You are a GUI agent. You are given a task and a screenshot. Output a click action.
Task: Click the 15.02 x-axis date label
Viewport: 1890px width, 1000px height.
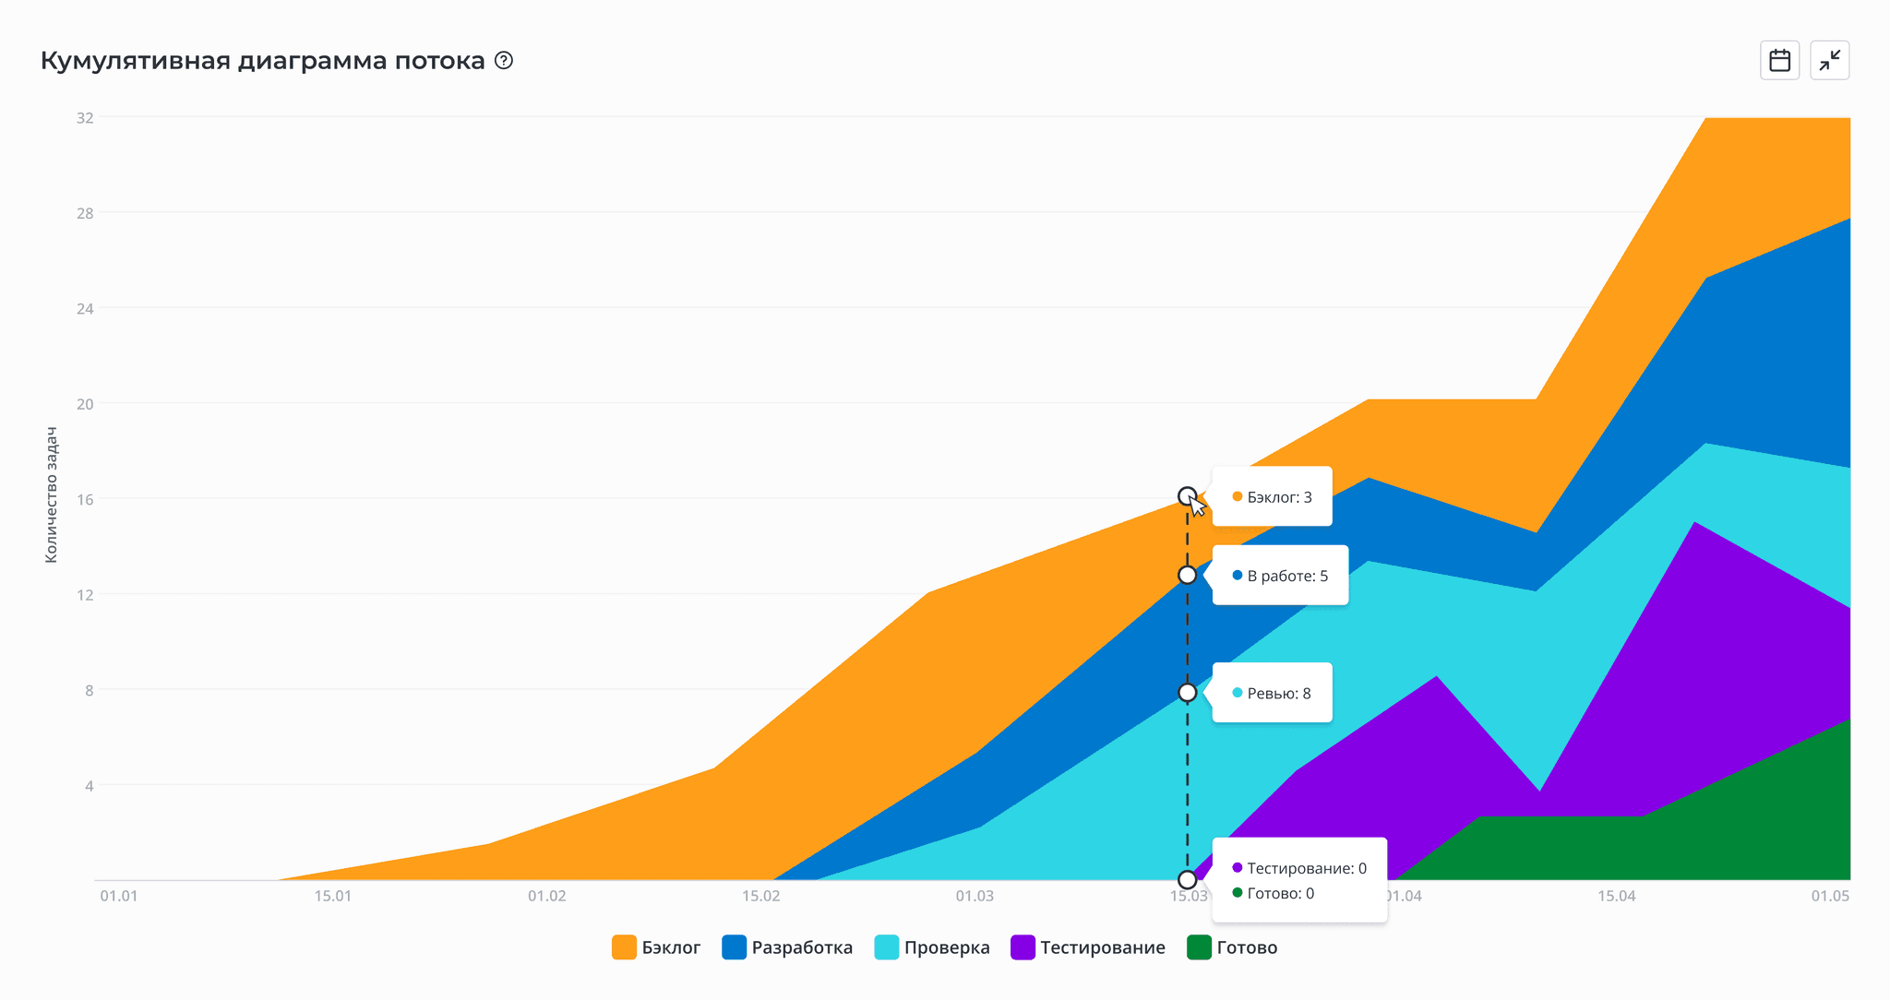click(760, 896)
